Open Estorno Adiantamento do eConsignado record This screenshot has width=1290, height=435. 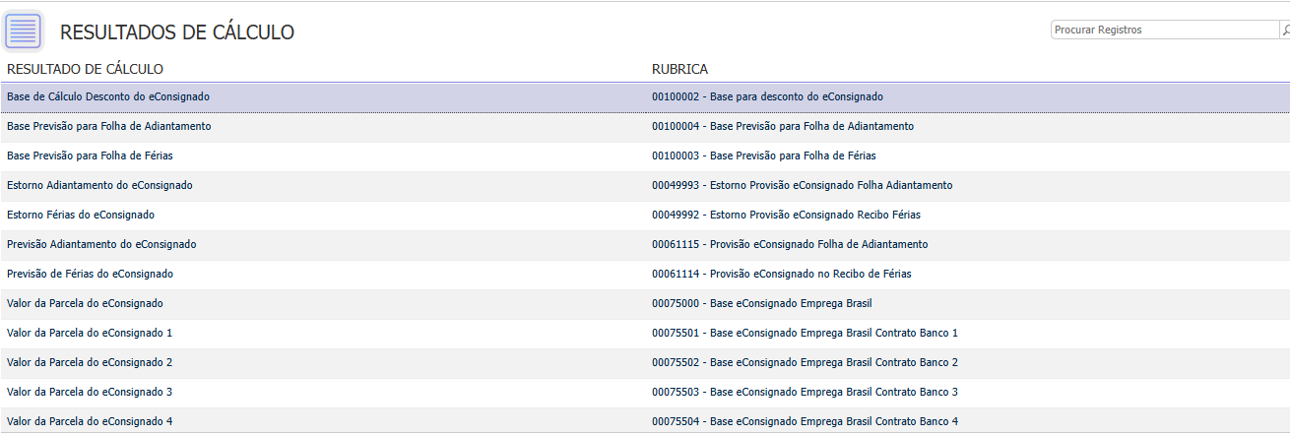99,186
